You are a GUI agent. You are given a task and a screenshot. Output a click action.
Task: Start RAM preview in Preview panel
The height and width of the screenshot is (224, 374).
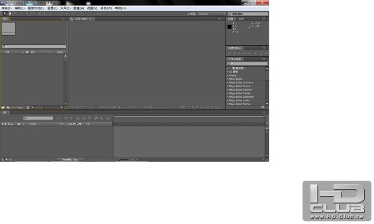pyautogui.click(x=266, y=53)
